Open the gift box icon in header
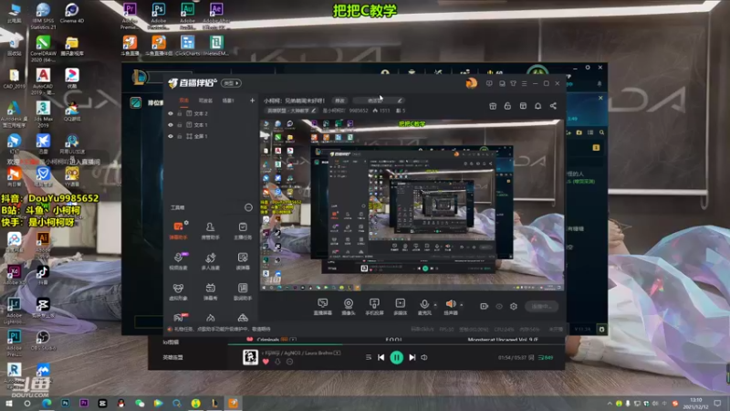The width and height of the screenshot is (730, 411). tap(493, 106)
